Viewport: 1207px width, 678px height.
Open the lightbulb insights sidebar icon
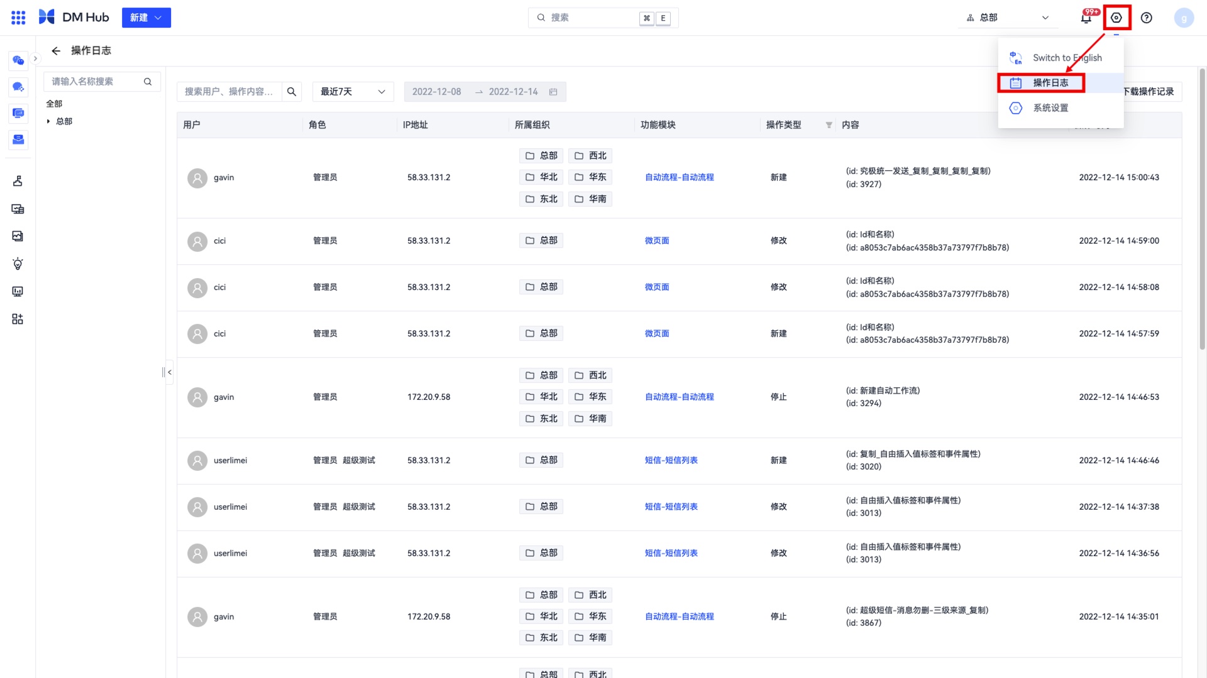pyautogui.click(x=18, y=264)
